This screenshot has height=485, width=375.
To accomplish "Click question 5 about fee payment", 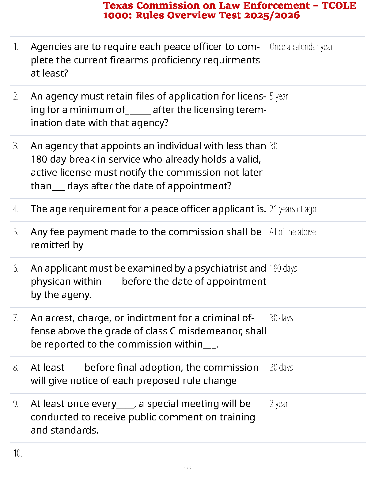I will point(146,238).
